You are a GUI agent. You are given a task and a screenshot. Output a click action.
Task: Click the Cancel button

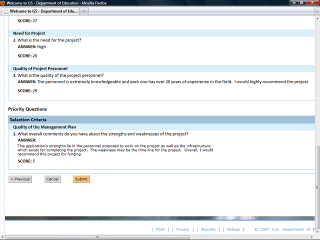click(x=52, y=179)
